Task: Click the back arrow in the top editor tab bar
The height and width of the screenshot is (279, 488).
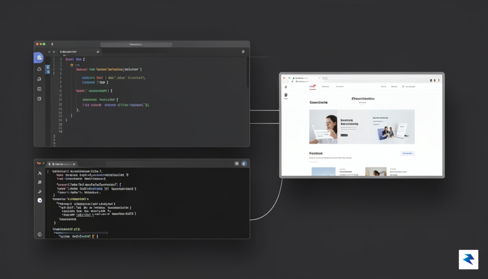Action: point(49,52)
